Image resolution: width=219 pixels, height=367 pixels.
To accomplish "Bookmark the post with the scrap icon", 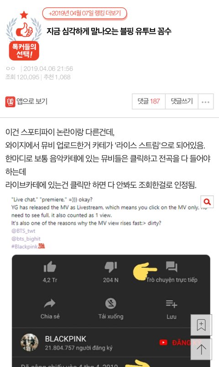I will [201, 325].
